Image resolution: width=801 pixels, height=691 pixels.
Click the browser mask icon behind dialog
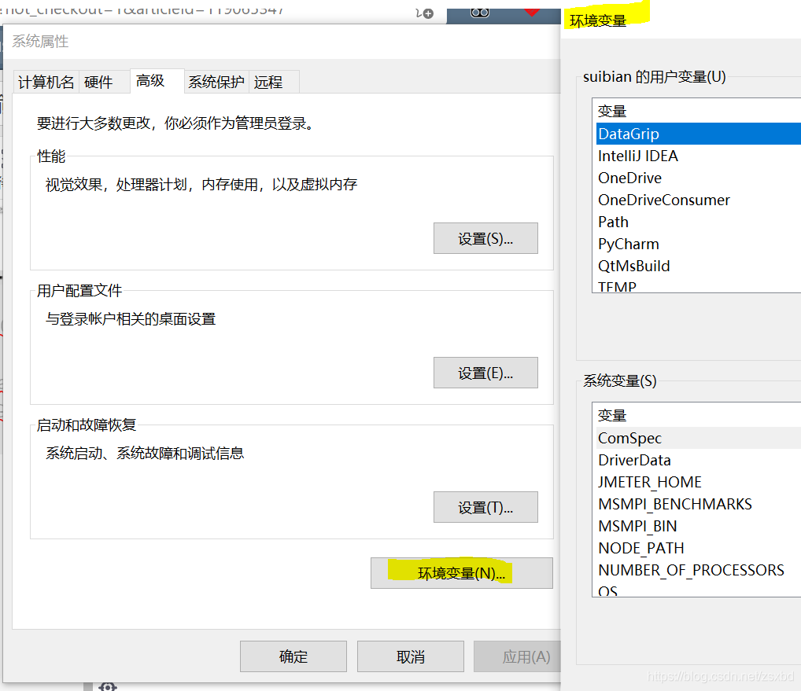pyautogui.click(x=480, y=13)
